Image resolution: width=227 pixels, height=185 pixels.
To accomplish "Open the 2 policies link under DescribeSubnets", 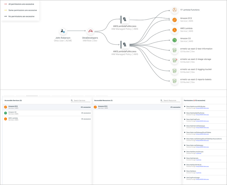I will point(199,160).
